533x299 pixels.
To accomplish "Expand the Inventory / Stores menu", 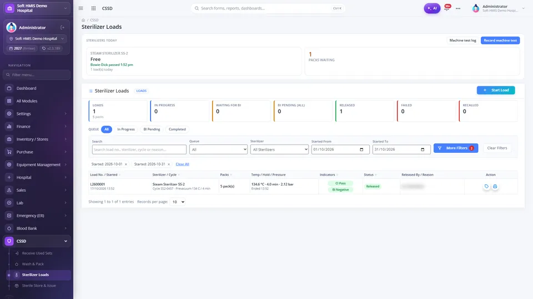I will tap(37, 139).
